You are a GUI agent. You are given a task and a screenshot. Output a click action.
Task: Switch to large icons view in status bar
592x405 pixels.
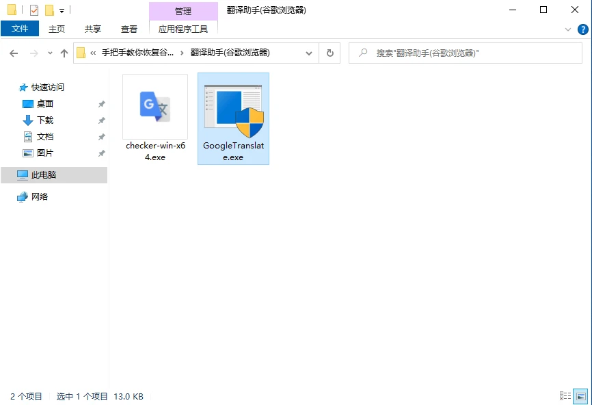(580, 396)
